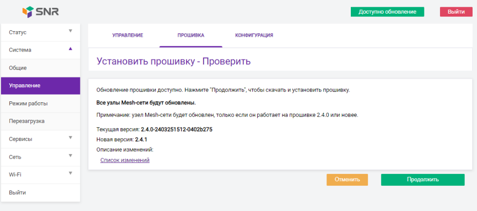The height and width of the screenshot is (211, 477).
Task: Open the Общие sidebar item
Action: 40,68
